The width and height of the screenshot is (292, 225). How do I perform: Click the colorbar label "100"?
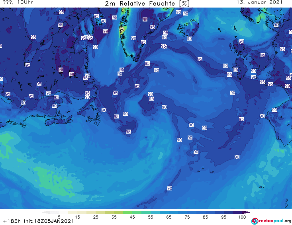(242, 217)
